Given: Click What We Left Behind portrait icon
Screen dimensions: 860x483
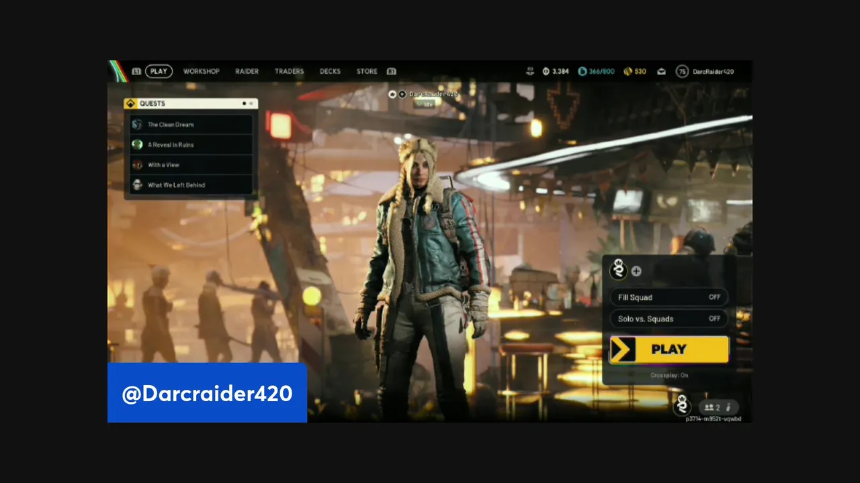Looking at the screenshot, I should (137, 184).
